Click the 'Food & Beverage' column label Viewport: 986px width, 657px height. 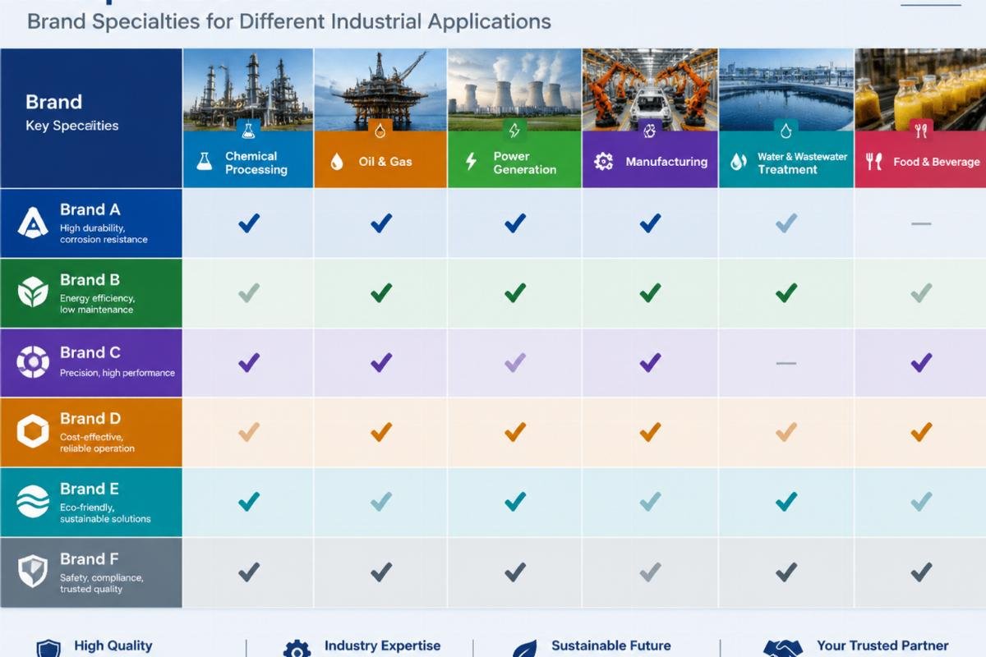(937, 162)
